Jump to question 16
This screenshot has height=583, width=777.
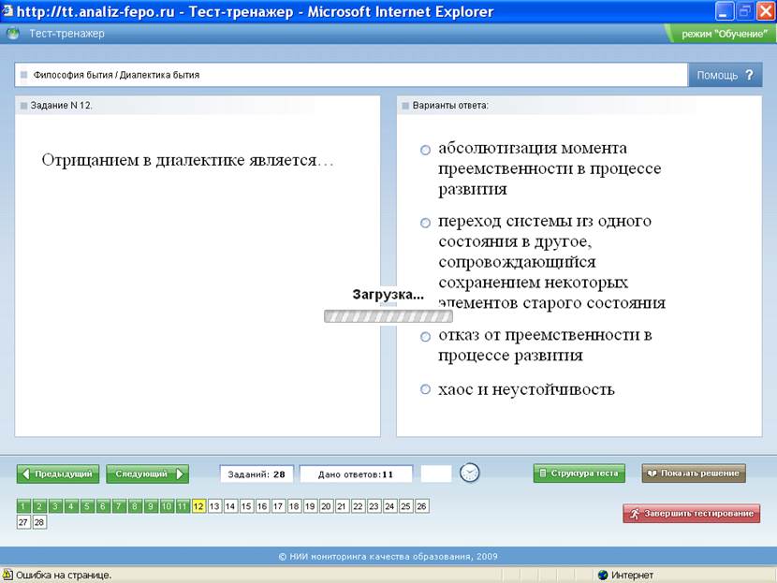click(262, 506)
